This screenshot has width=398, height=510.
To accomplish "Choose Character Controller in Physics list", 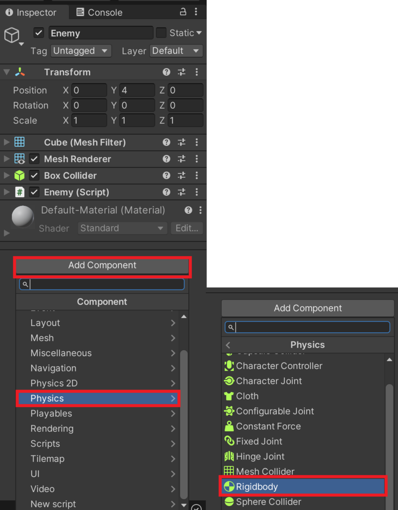I will point(303,366).
